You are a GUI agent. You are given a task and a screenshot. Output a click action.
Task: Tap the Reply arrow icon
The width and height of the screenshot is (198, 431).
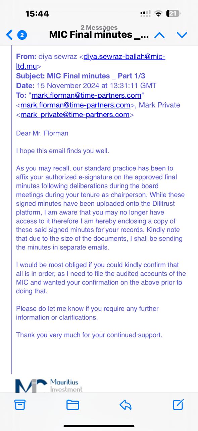coord(126,404)
